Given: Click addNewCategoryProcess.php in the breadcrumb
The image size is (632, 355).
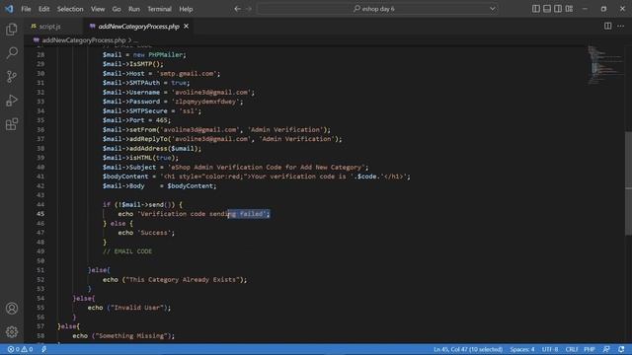Looking at the screenshot, I should click(84, 40).
